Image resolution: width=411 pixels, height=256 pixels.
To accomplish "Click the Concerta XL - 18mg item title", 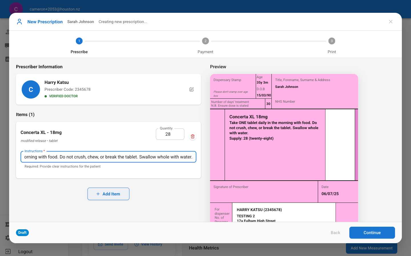I will click(41, 132).
